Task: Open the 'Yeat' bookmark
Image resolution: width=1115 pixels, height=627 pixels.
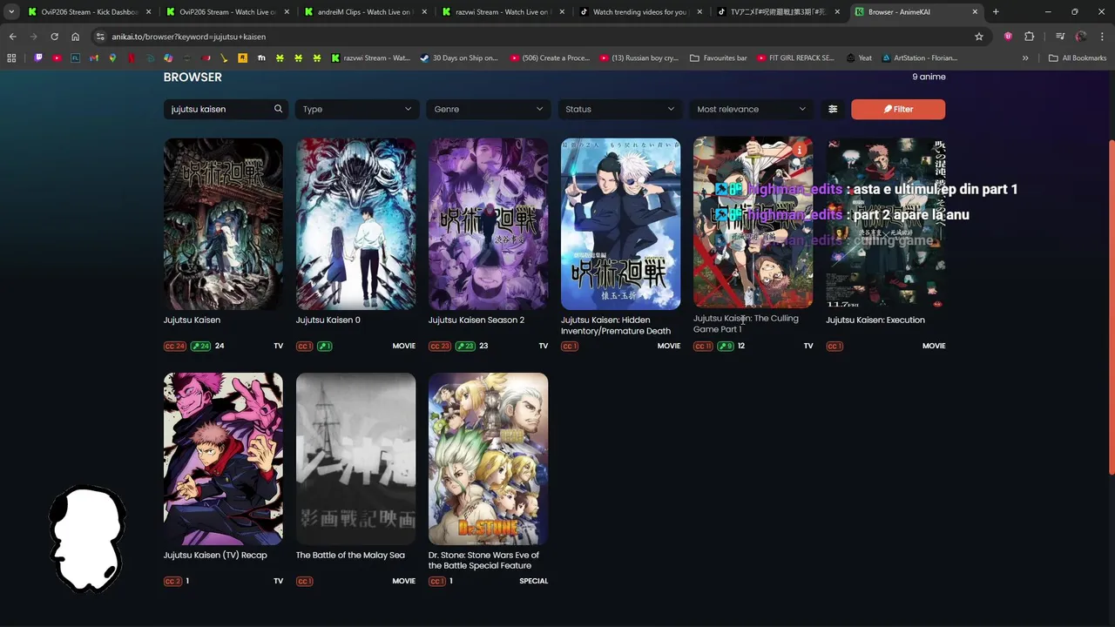Action: [858, 58]
